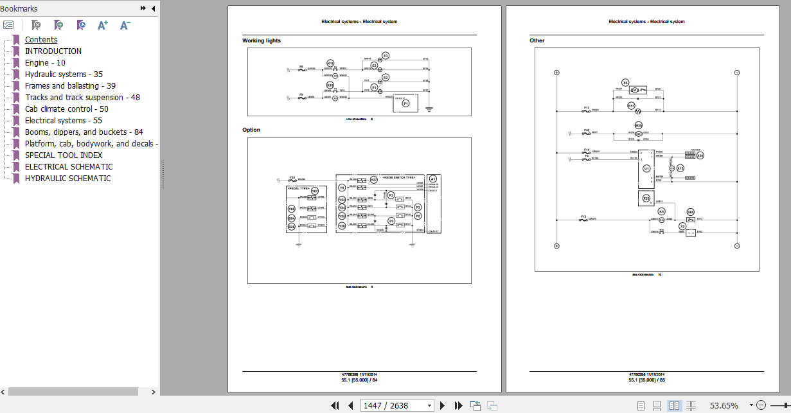
Task: Click the panel splitter grip handle
Action: pos(162,173)
